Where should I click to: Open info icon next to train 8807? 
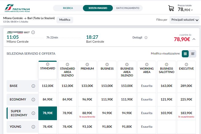(x=33, y=32)
